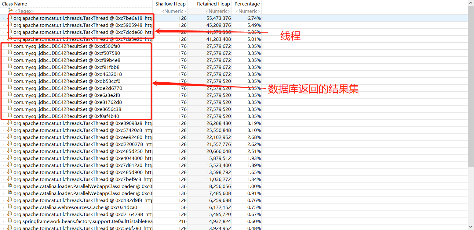474x230 pixels.
Task: Click the thread icon of TaskThread 0xe39098a8
Action: 10,123
